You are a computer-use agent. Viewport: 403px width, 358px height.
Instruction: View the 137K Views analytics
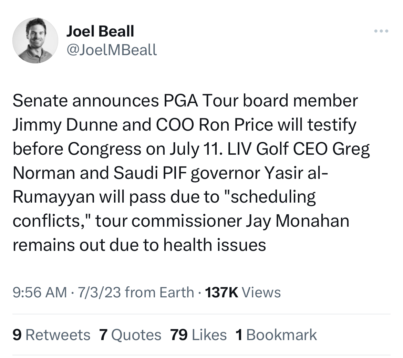coord(243,293)
